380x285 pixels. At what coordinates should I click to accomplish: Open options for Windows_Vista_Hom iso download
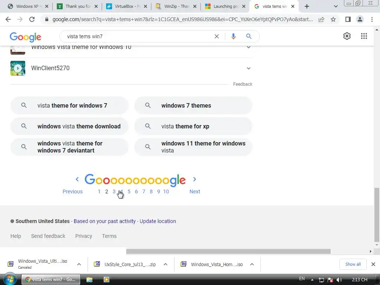[x=252, y=264]
